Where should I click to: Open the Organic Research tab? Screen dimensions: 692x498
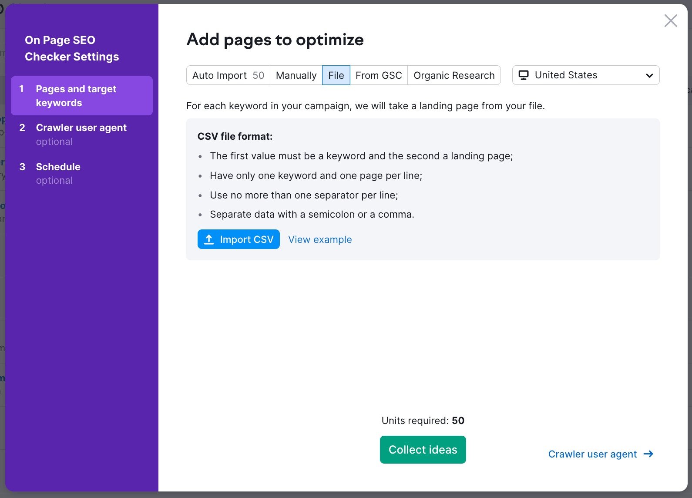[454, 75]
